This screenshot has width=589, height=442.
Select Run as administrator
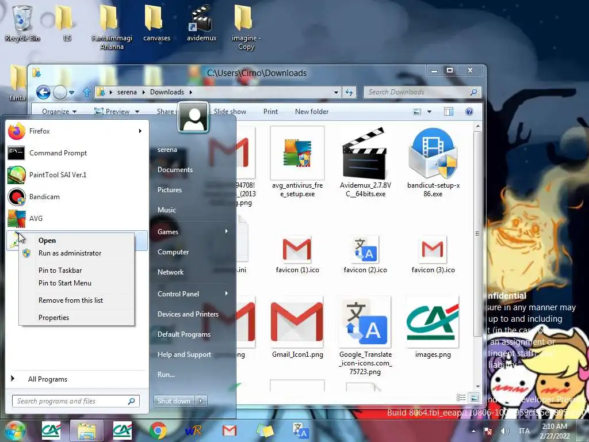coord(77,253)
